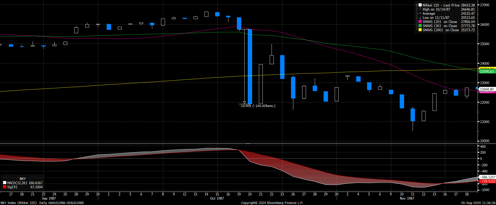Click the 'Oct 1987' month label
The height and width of the screenshot is (205, 496).
click(x=217, y=198)
